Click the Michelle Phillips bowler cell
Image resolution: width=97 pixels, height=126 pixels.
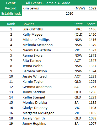(48, 40)
